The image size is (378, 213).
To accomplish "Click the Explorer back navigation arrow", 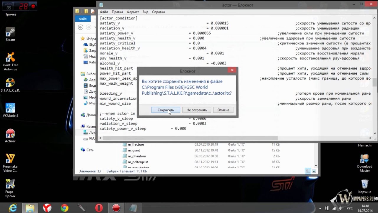I will click(81, 27).
